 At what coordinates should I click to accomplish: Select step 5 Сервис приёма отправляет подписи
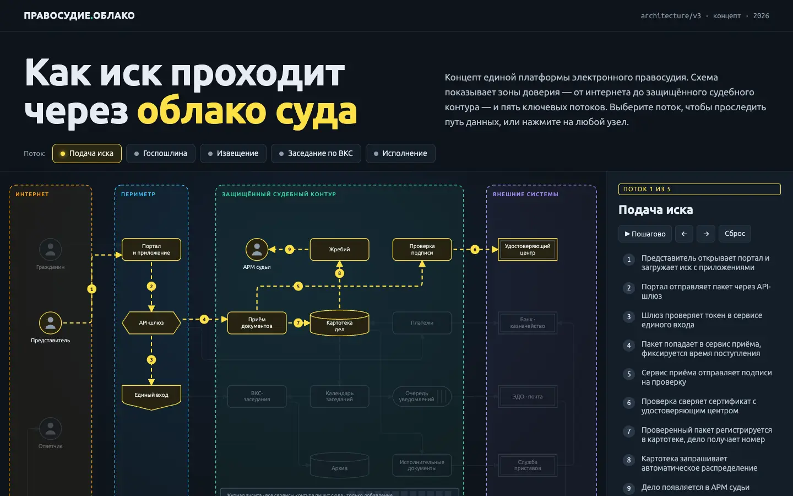pyautogui.click(x=699, y=378)
